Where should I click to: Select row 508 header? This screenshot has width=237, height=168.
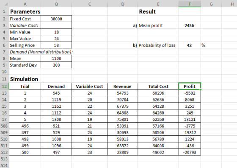point(4,126)
